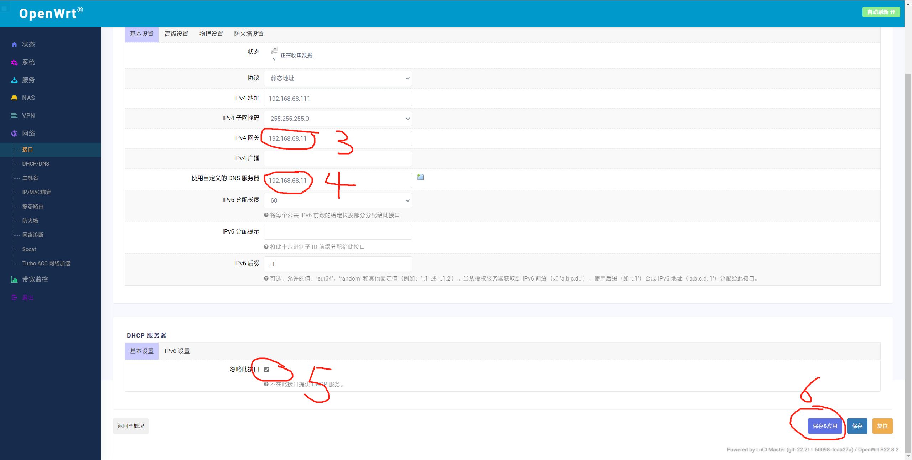
Task: Open the 协议 protocol dropdown
Action: click(338, 78)
